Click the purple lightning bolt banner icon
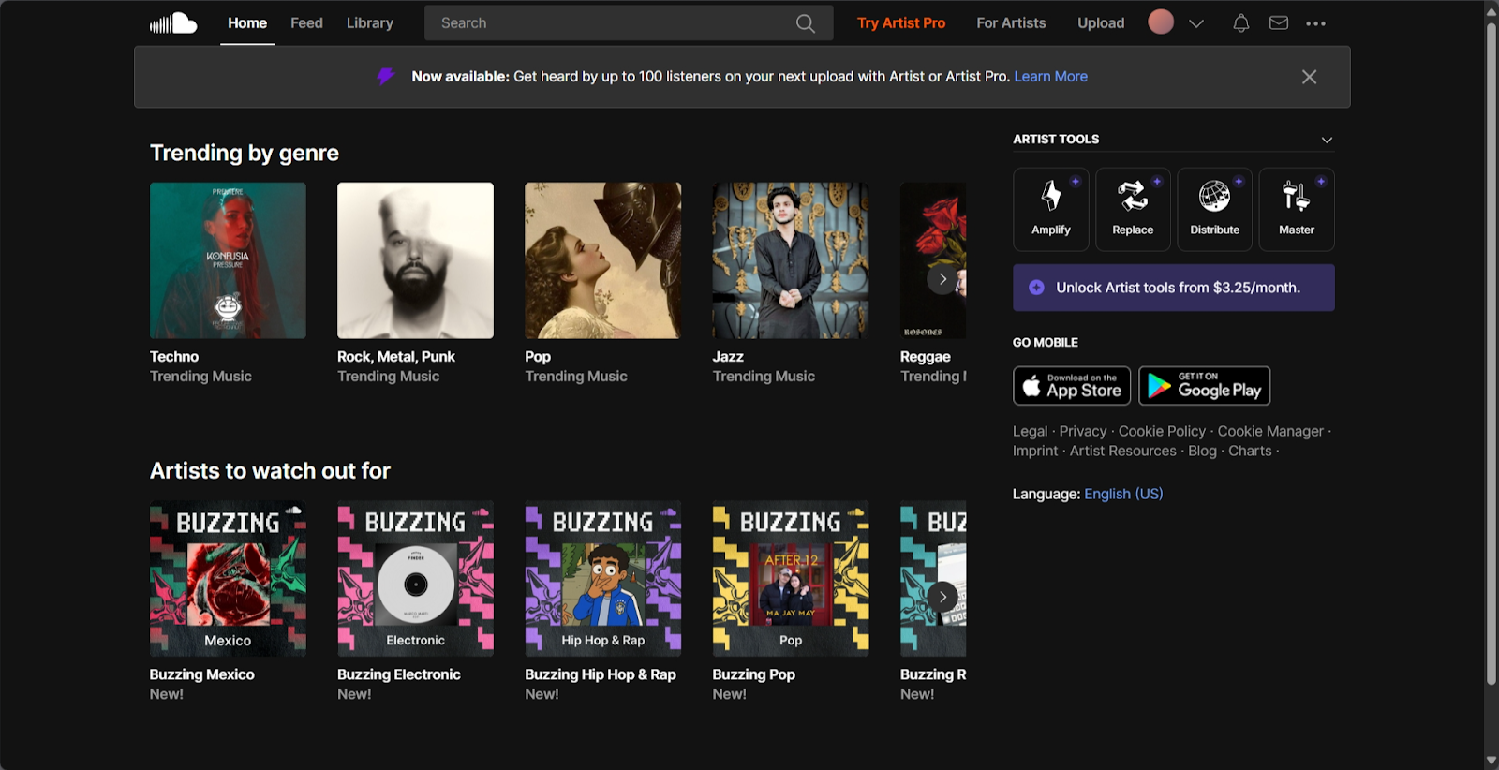The height and width of the screenshot is (770, 1499). click(x=385, y=76)
